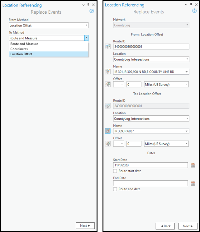Click the From intersection picker icon beside Name
Screen dimensions: 200x232
click(x=108, y=72)
